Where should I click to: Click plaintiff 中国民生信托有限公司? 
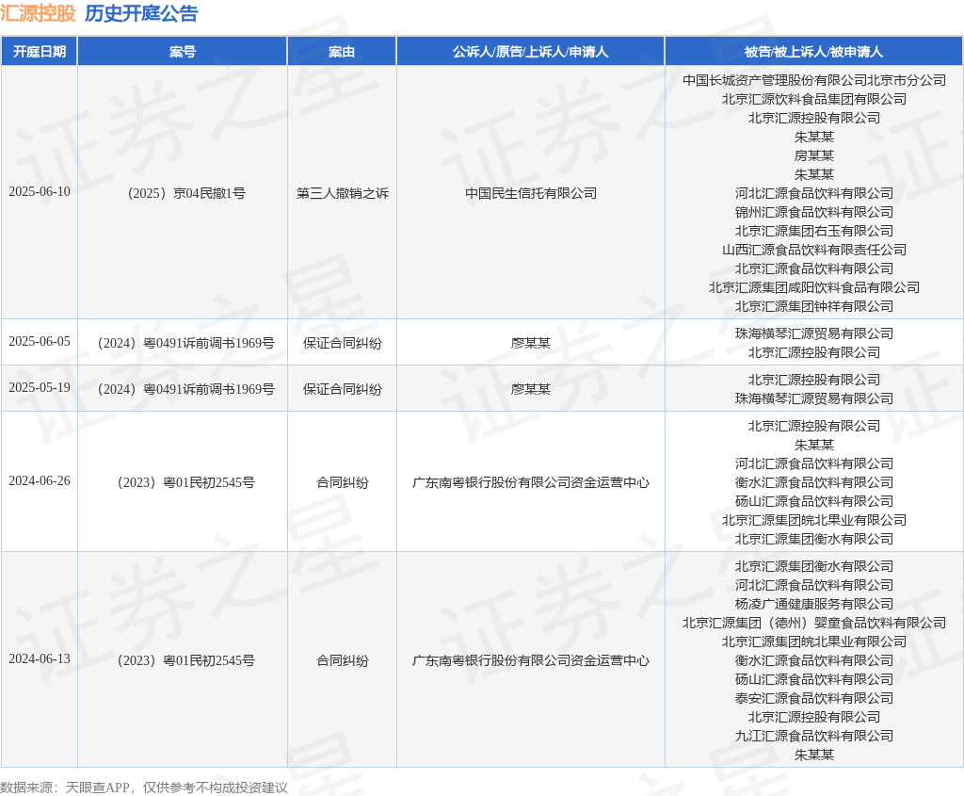(531, 193)
